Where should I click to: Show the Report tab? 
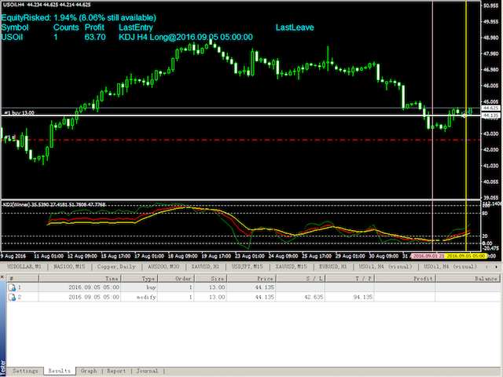point(116,371)
